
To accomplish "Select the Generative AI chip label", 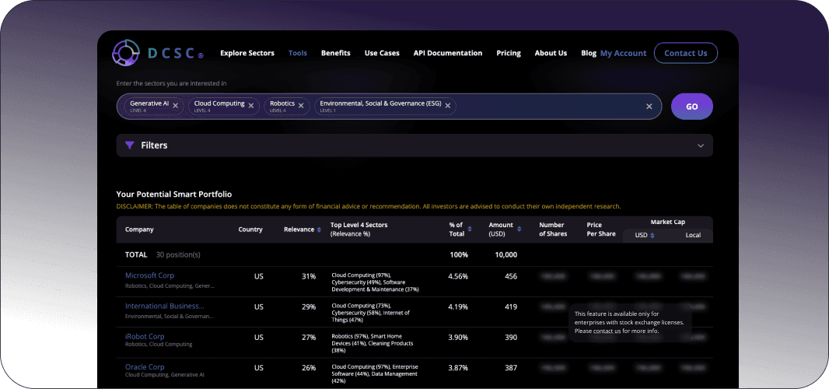I will [x=149, y=103].
